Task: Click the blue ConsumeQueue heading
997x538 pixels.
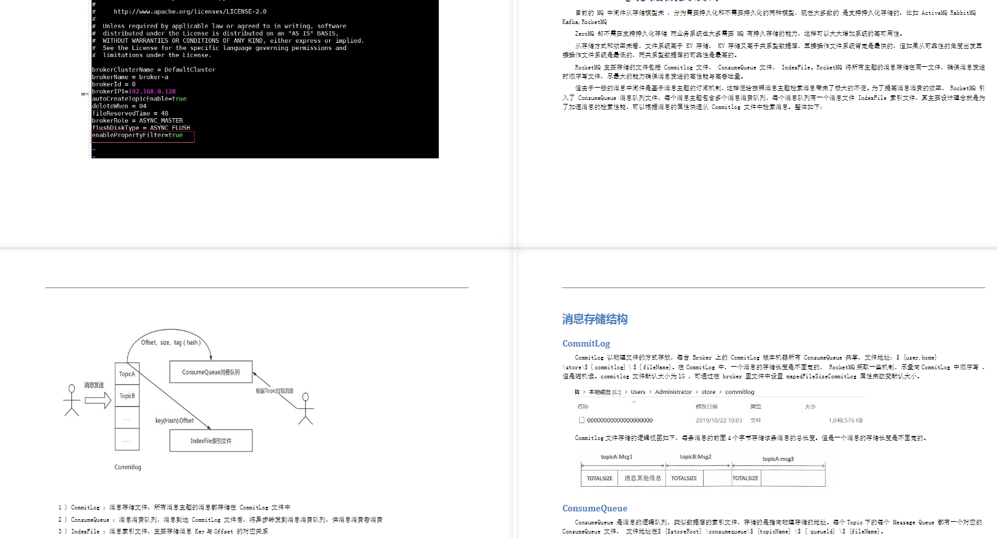Action: tap(595, 508)
